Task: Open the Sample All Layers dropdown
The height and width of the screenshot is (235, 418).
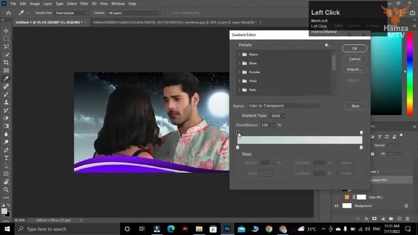Action: (x=135, y=13)
